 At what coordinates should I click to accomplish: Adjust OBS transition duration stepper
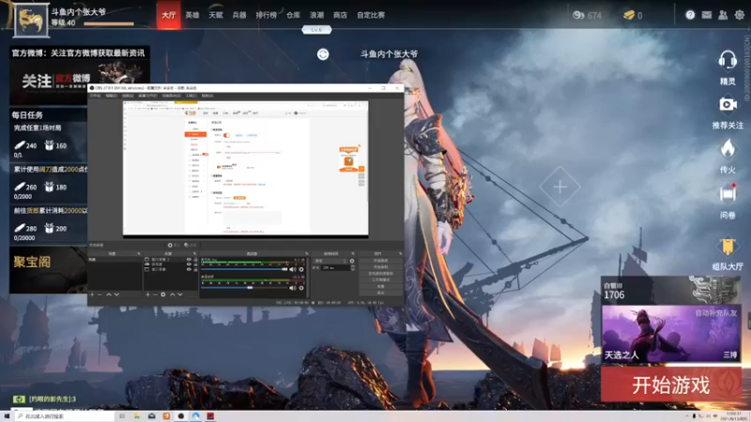coord(353,268)
